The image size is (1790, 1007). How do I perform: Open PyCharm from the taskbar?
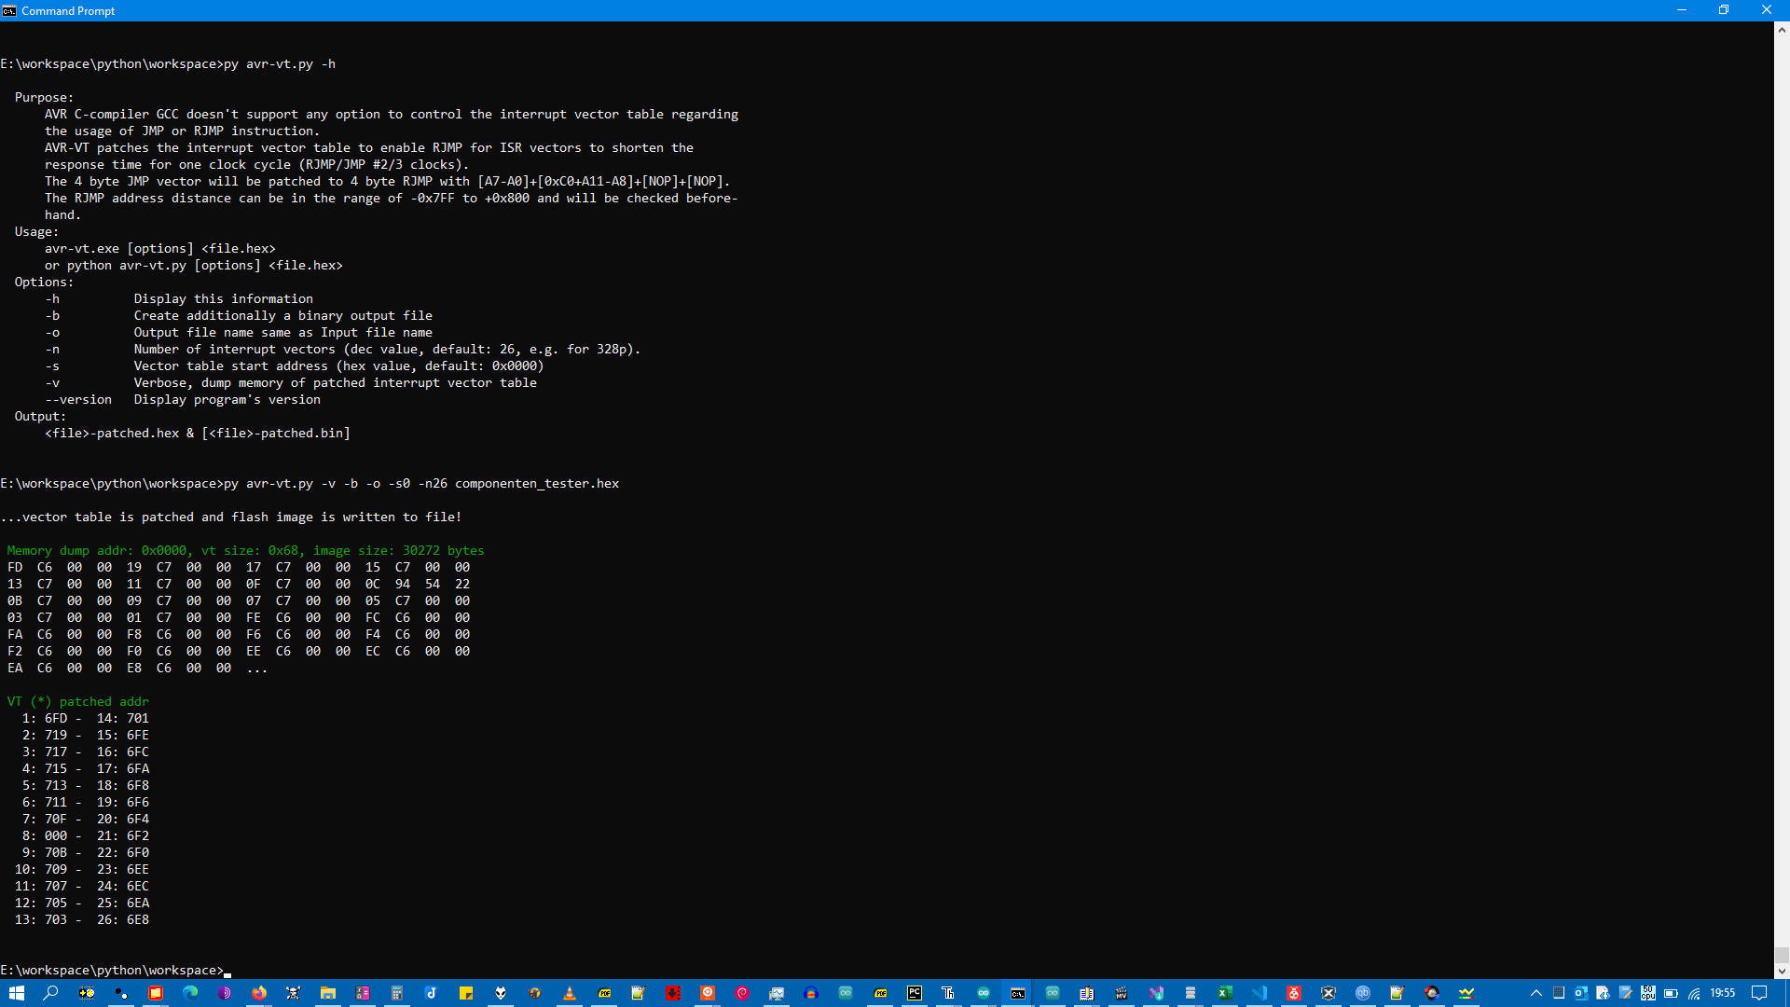pos(915,993)
